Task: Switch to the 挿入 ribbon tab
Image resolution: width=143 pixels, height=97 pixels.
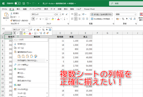Action: pyautogui.click(x=18, y=9)
